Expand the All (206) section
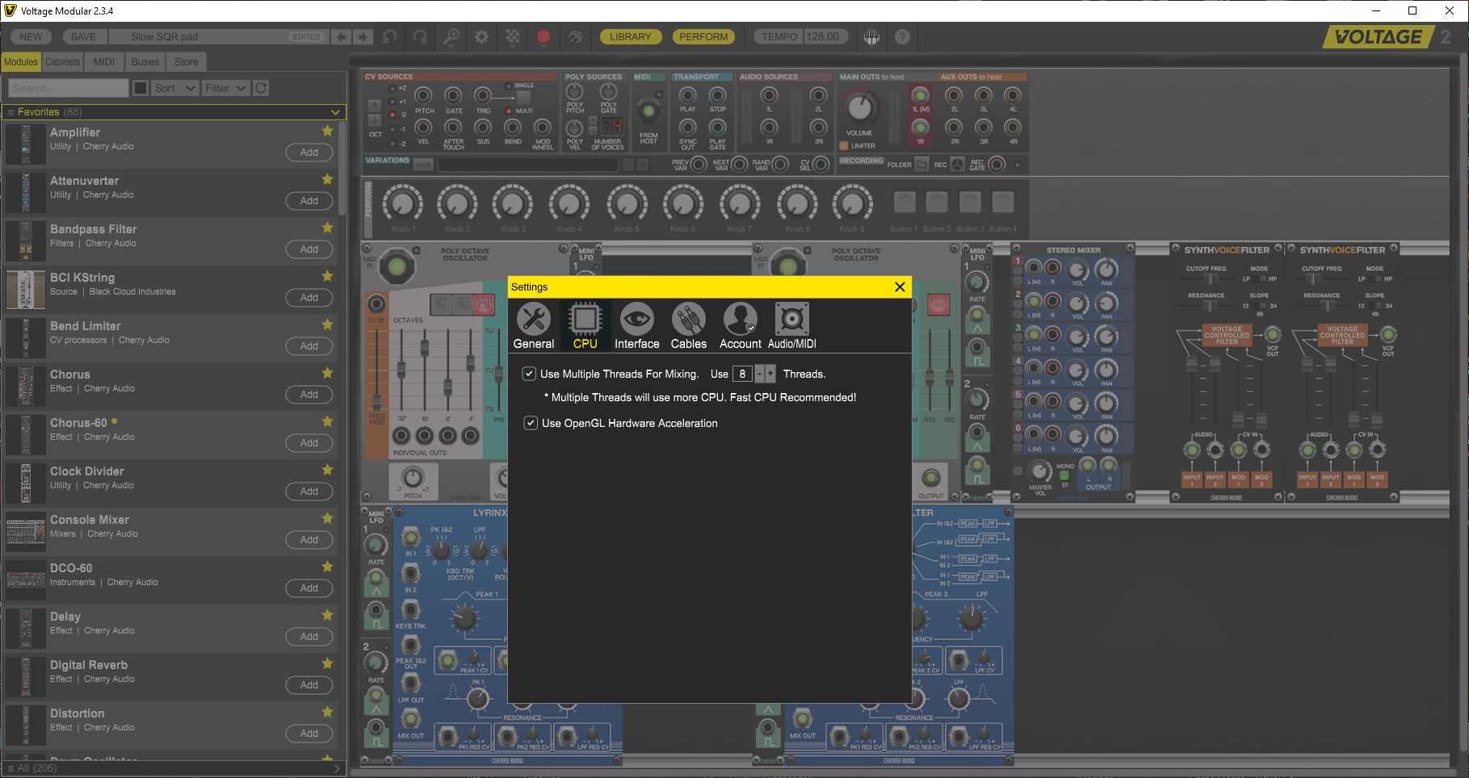Viewport: 1469px width, 778px height. coord(174,768)
